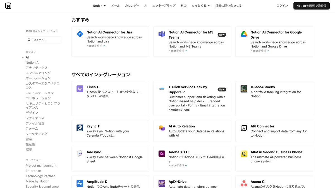Open the Technology Partner collection

point(40,176)
